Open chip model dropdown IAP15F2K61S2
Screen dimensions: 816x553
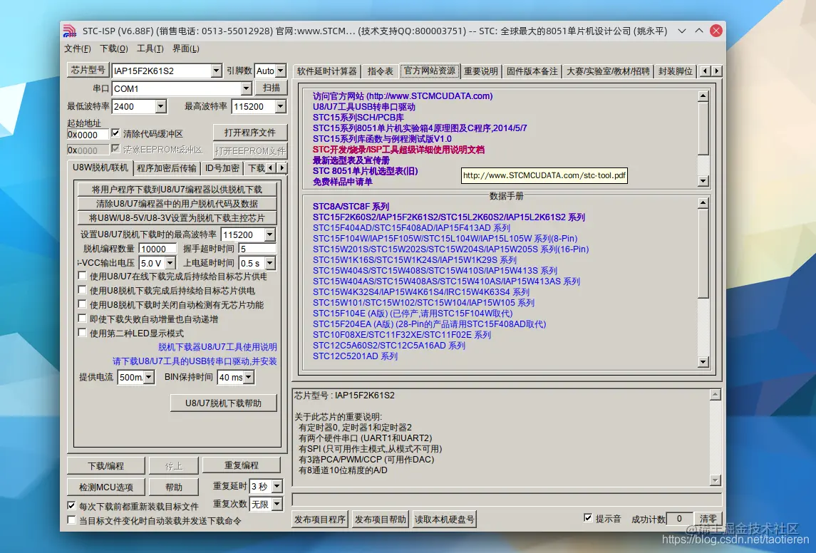pos(217,71)
